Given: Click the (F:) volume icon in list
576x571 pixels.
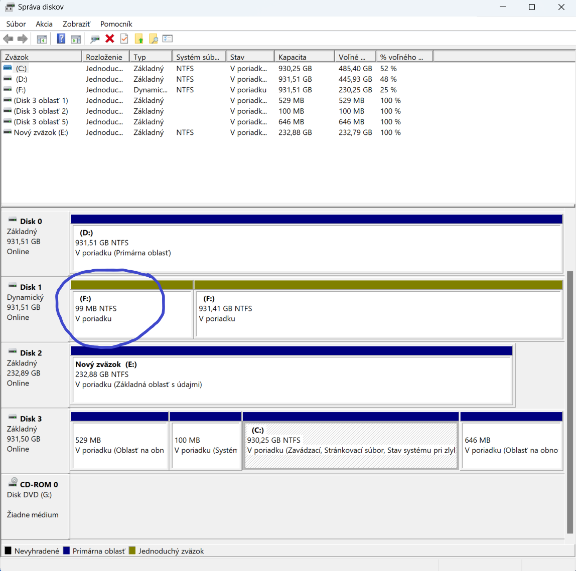Looking at the screenshot, I should point(8,89).
